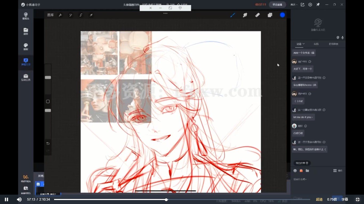Switch to the 问答 tab

point(316,44)
